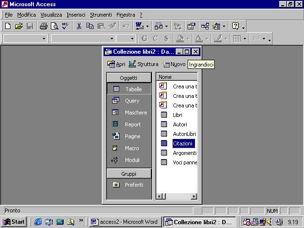The height and width of the screenshot is (228, 304).
Task: Open the Modifica menu
Action: click(x=27, y=15)
